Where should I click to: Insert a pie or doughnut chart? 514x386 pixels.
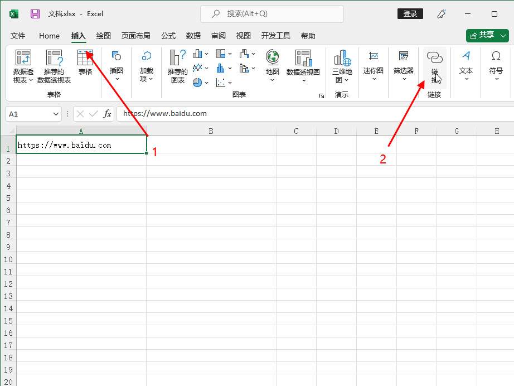coord(197,83)
